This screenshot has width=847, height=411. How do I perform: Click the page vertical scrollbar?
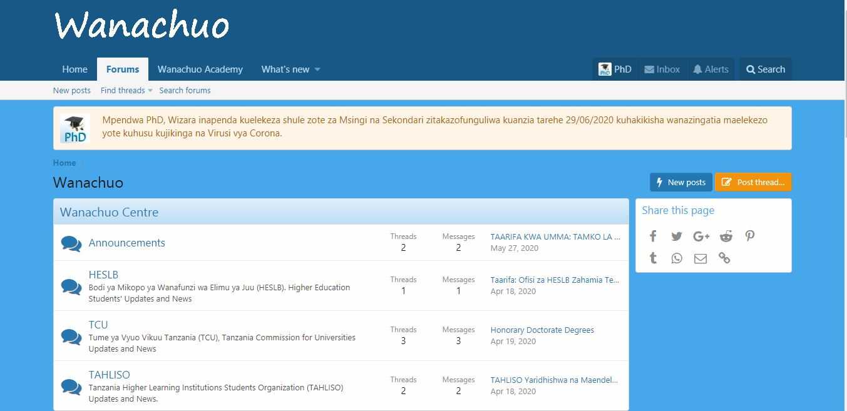point(843,205)
